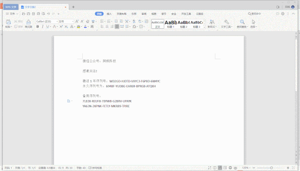Switch to the Insert ribbon tab
The image size is (300, 171).
coord(109,14)
